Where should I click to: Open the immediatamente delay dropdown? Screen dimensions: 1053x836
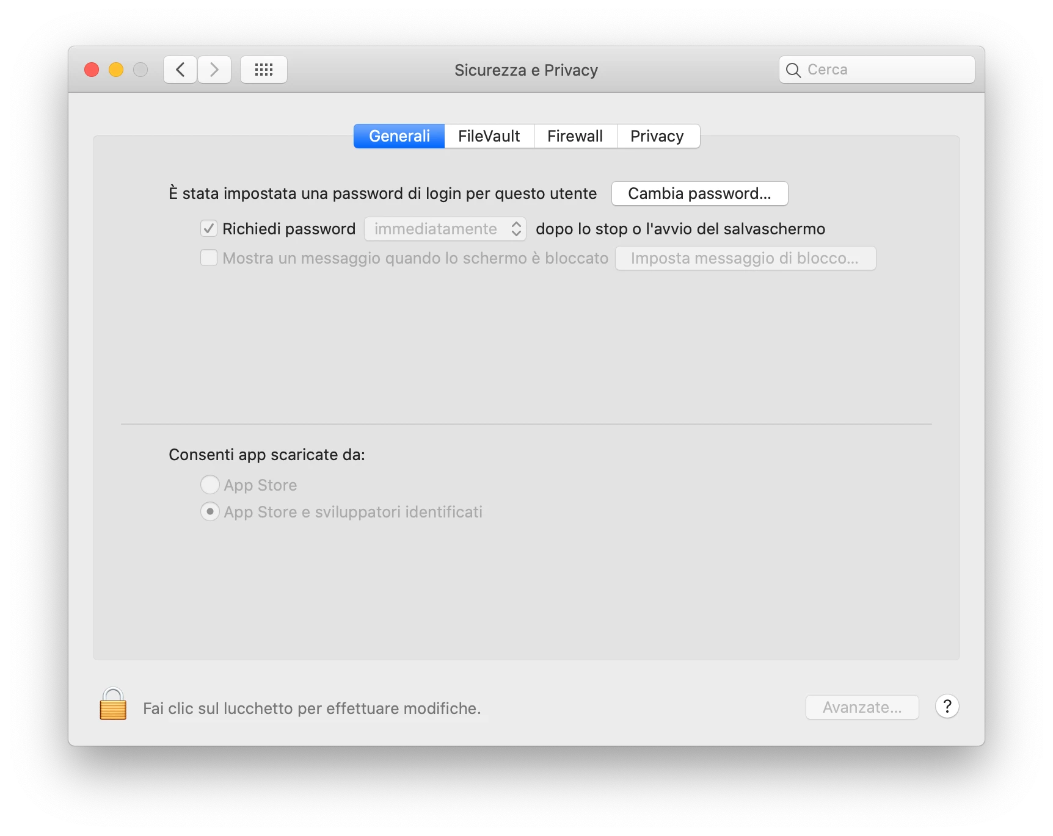click(445, 229)
